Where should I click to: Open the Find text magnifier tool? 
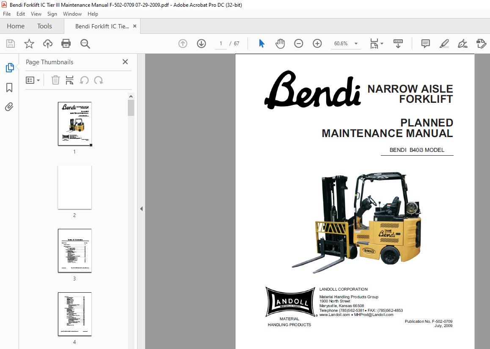[85, 44]
